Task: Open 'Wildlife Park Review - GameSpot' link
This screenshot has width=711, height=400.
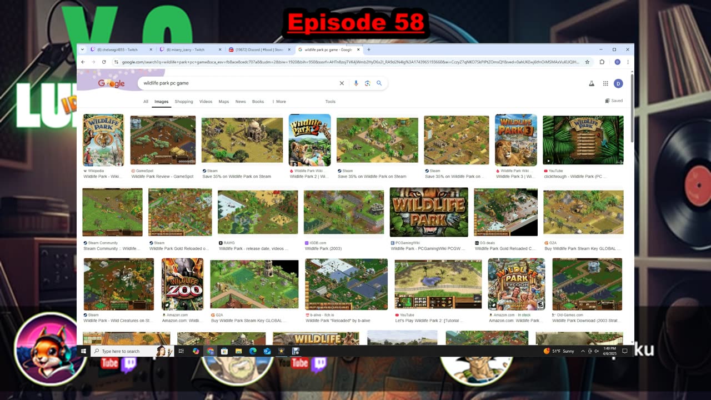Action: (x=162, y=177)
